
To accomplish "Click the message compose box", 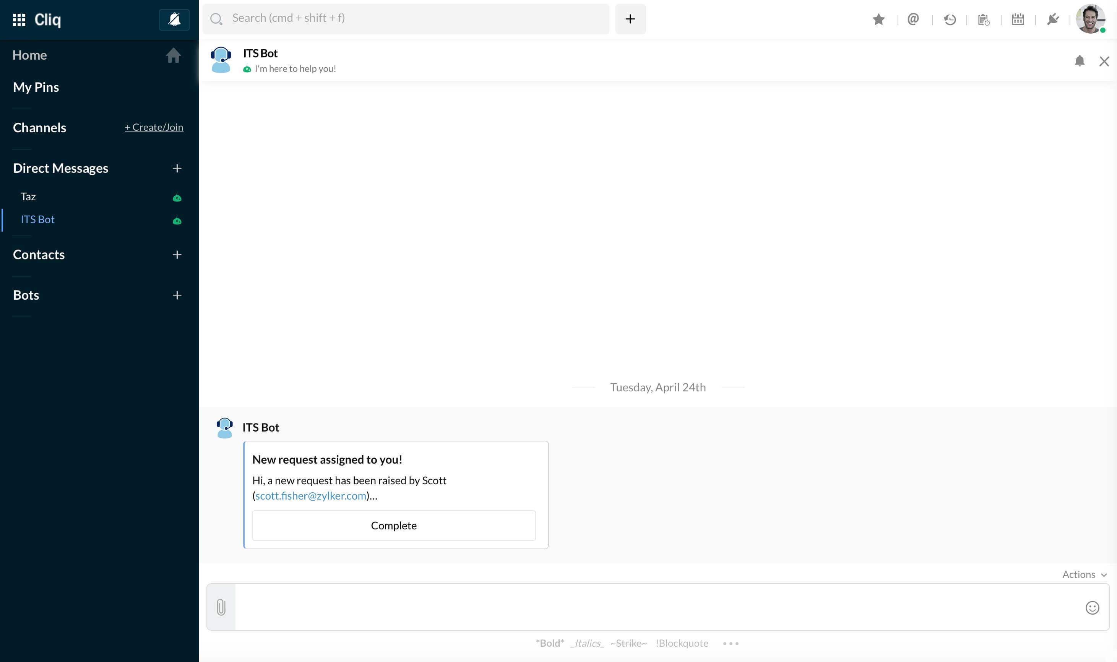I will point(658,607).
